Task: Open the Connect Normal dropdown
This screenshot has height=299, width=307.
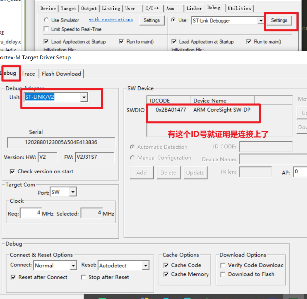Action: pyautogui.click(x=73, y=265)
